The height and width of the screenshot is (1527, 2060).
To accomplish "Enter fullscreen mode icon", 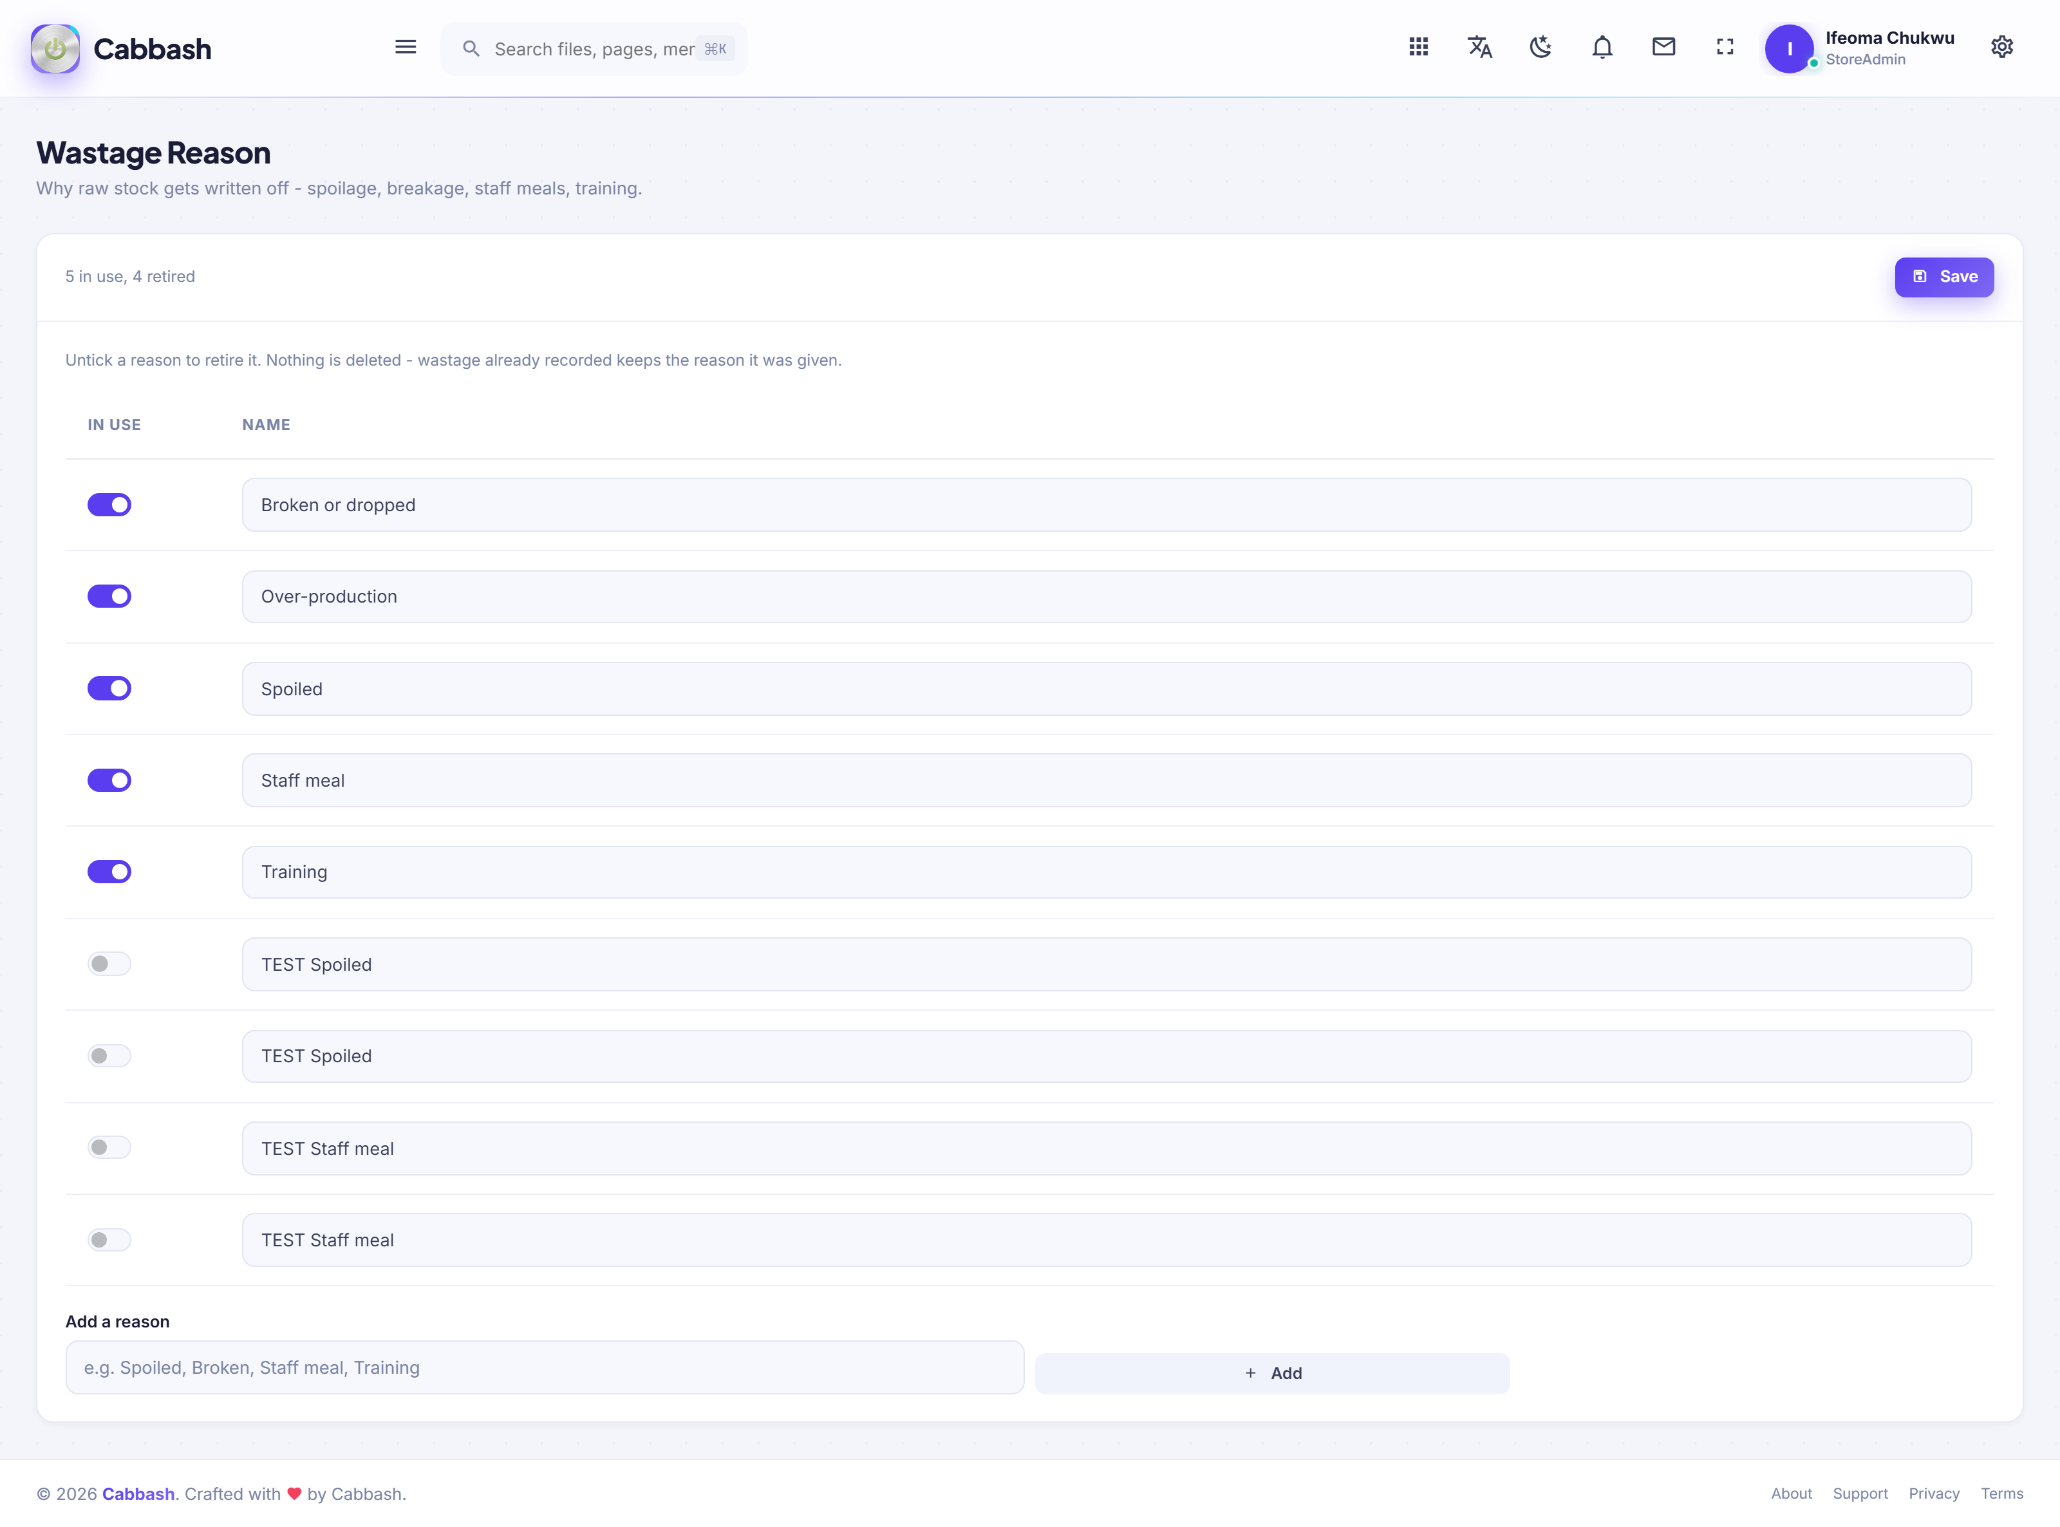I will [1725, 47].
